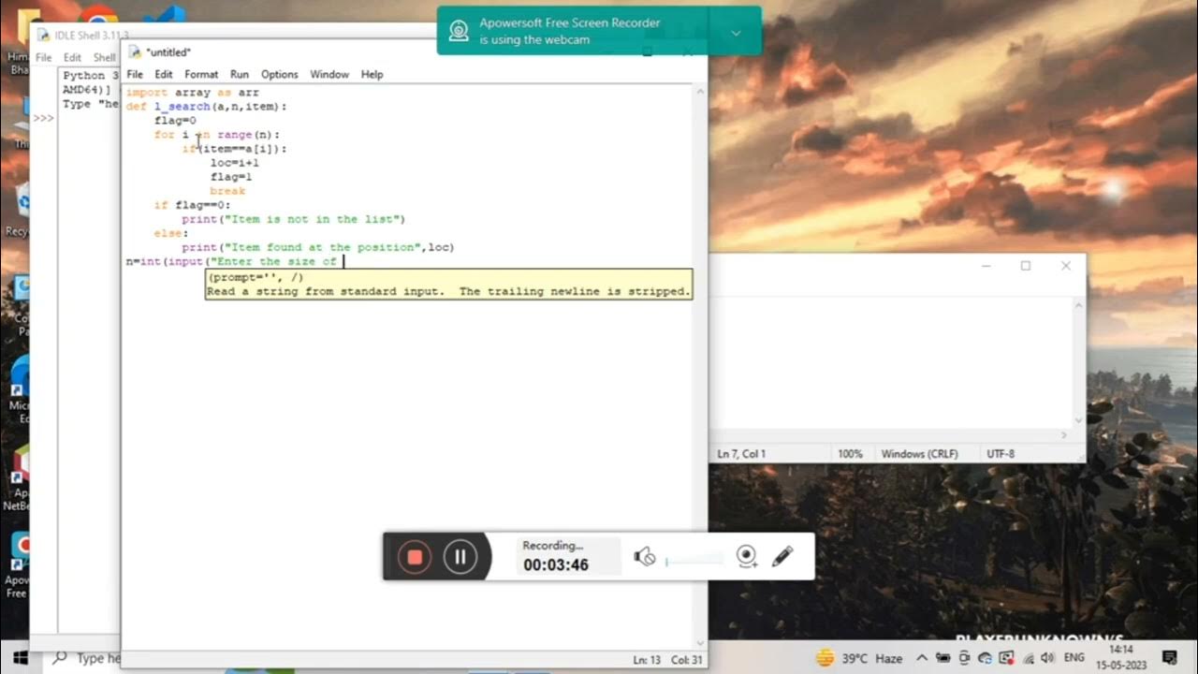Click the 'import array as arr' line
This screenshot has width=1198, height=674.
coord(193,93)
